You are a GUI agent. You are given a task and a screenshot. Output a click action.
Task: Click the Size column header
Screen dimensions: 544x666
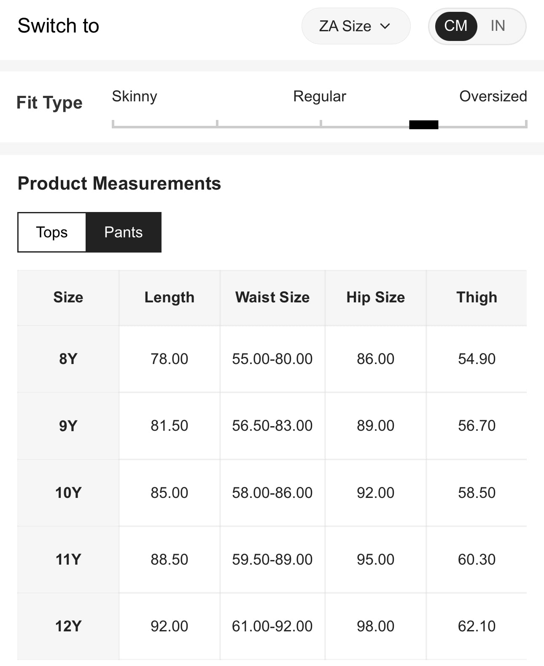(x=68, y=297)
